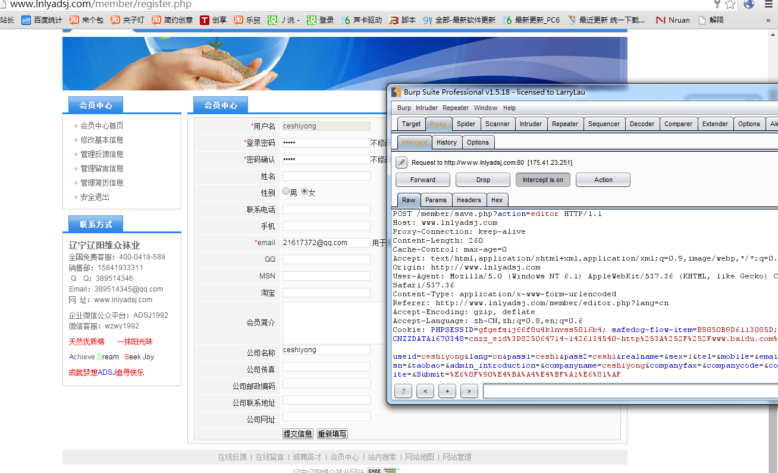778x473 pixels.
Task: Open the 夹子灯 bookmark
Action: (127, 20)
